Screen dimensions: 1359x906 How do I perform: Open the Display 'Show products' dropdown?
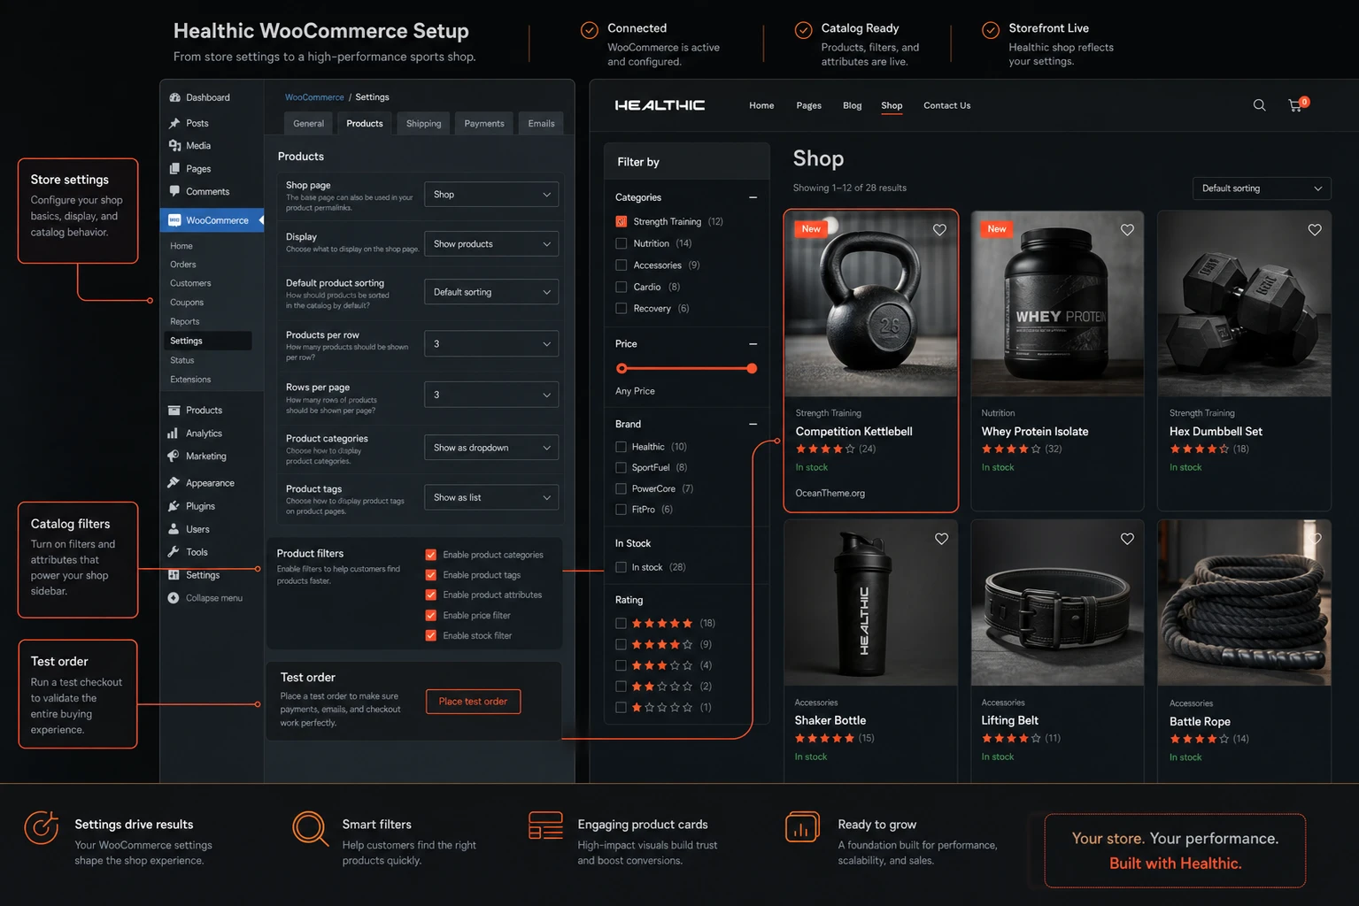pyautogui.click(x=491, y=244)
